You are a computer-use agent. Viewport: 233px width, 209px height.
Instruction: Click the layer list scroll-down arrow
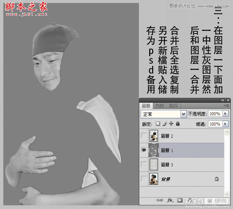tap(227, 194)
